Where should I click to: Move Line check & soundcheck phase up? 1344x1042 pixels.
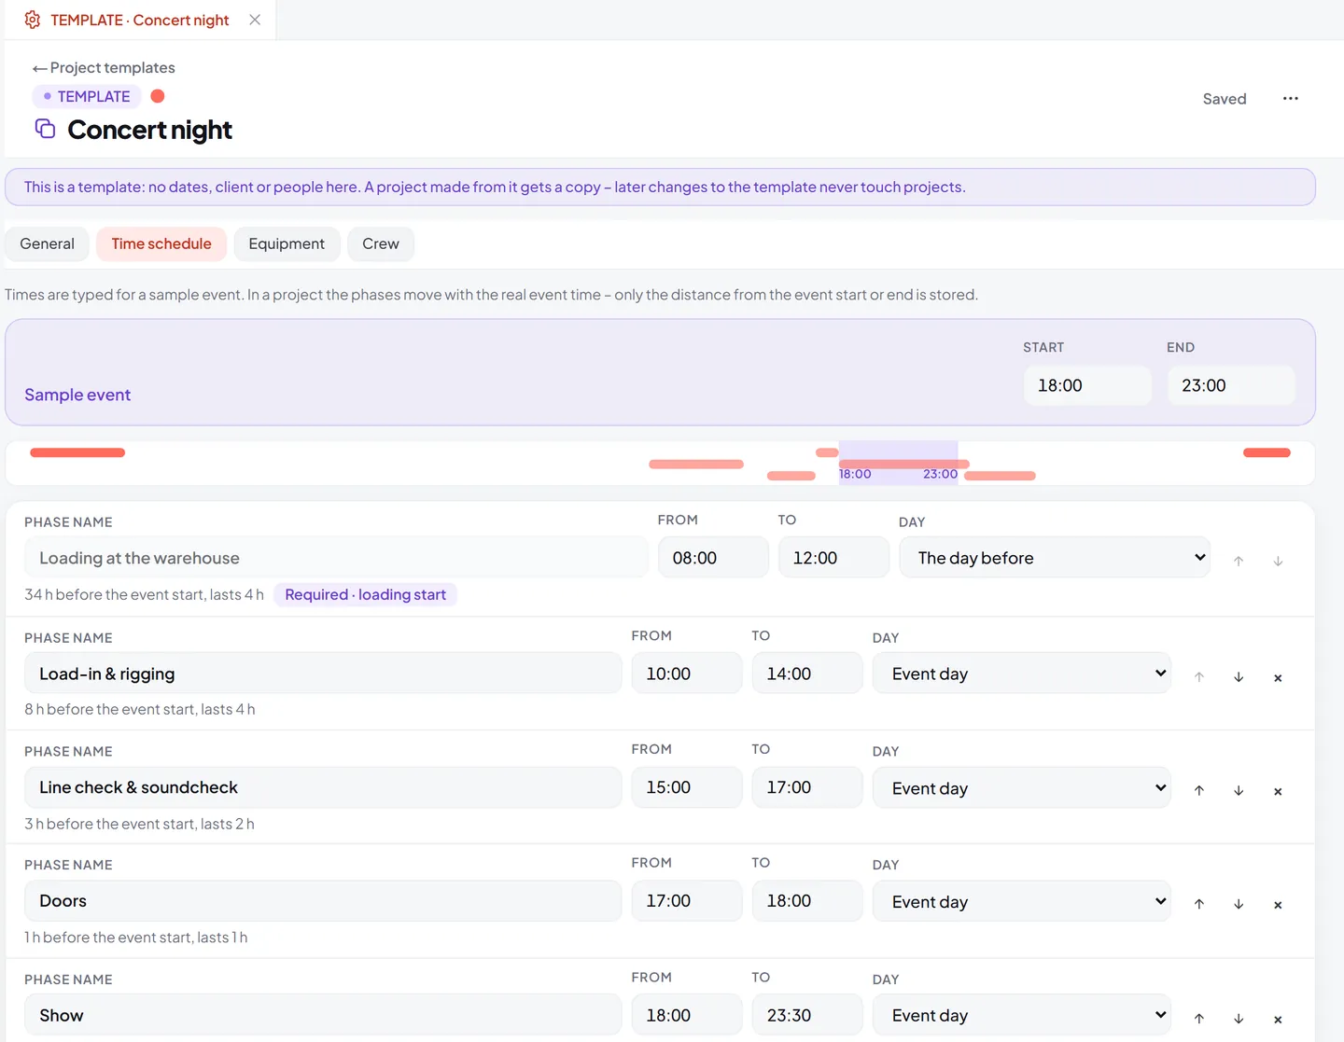tap(1199, 791)
